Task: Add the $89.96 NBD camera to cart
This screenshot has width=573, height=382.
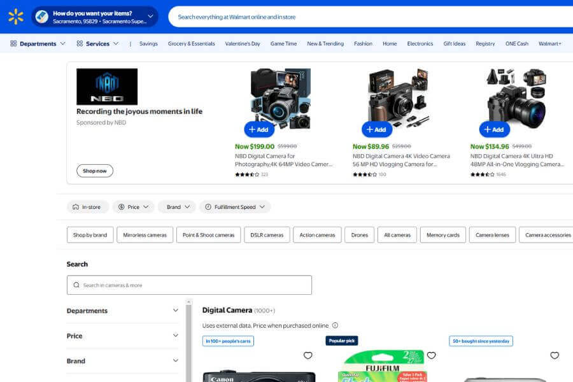Action: (377, 129)
